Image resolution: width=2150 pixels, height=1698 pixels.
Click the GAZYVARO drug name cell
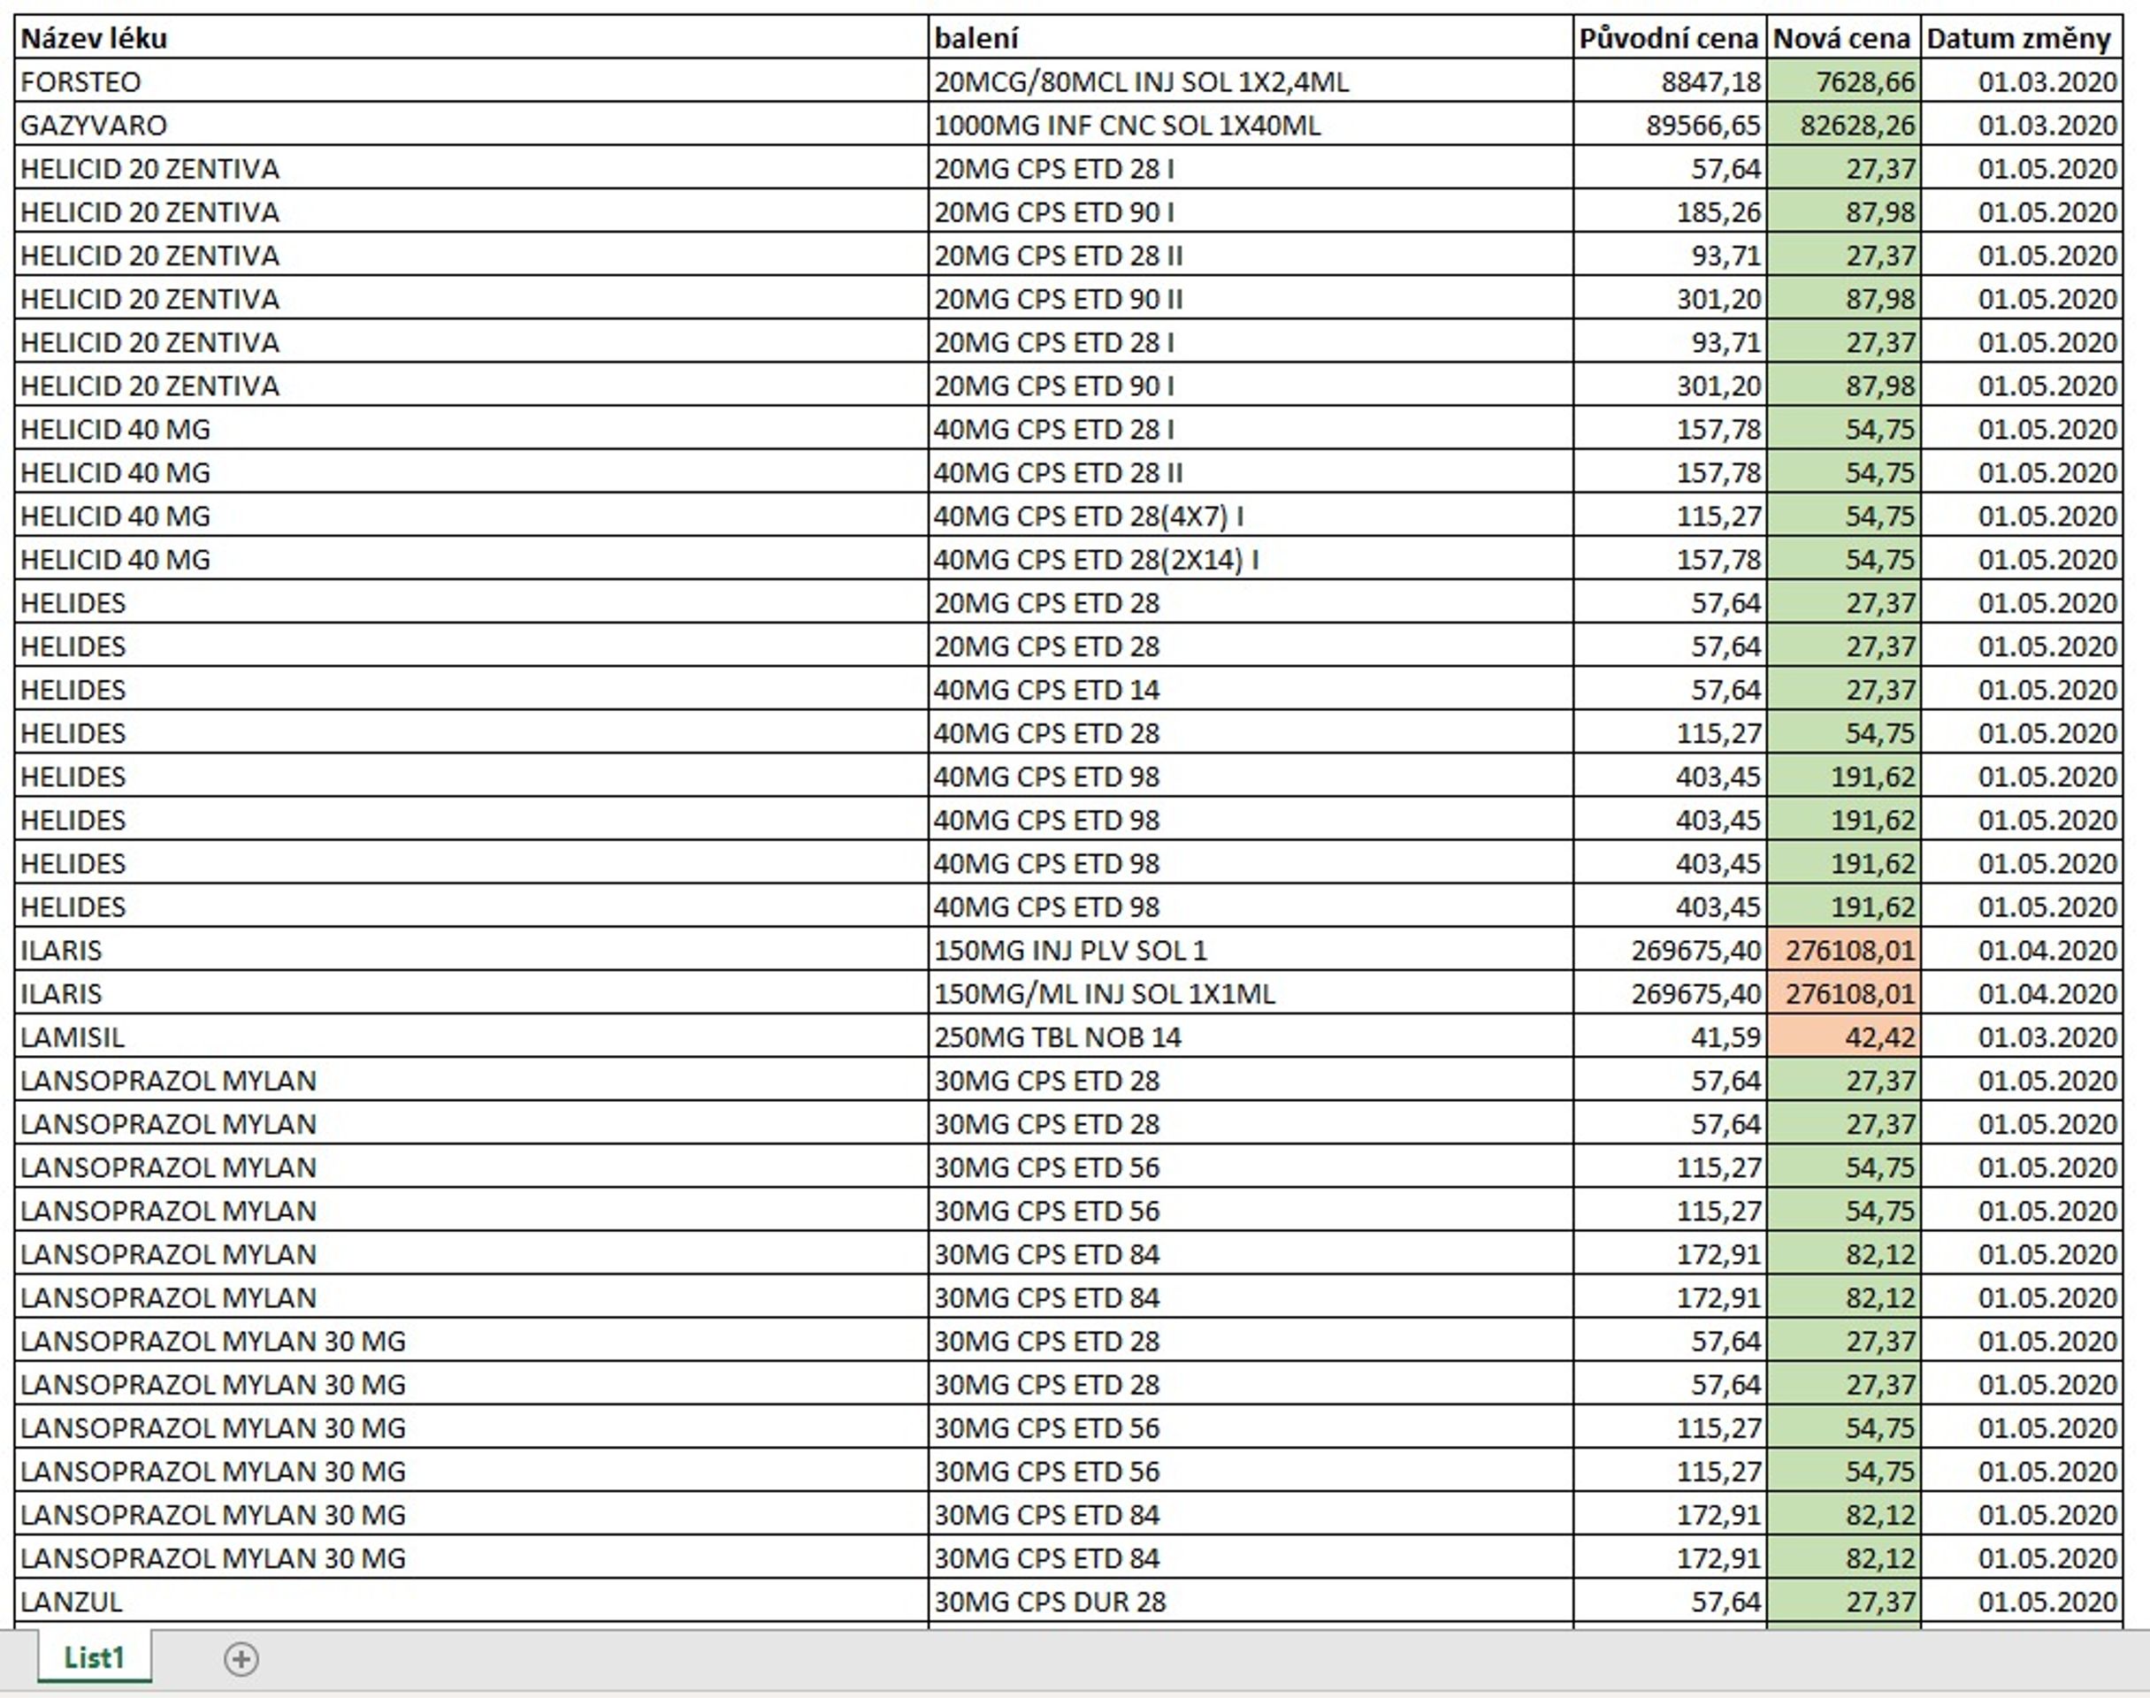472,126
